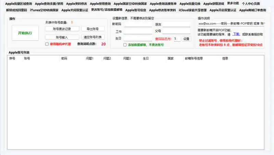Enable the 使用随机IP代理 checkbox
The width and height of the screenshot is (274, 155).
47,44
